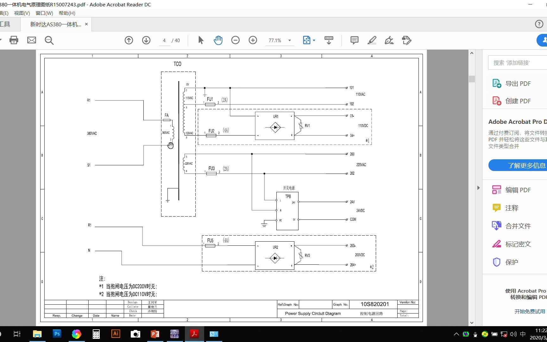Screen dimensions: 547x342
Task: Open the 工具 tools tab
Action: pyautogui.click(x=5, y=24)
